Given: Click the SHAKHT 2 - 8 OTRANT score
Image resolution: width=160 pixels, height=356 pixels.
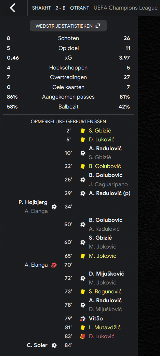Looking at the screenshot, I should [x=61, y=8].
